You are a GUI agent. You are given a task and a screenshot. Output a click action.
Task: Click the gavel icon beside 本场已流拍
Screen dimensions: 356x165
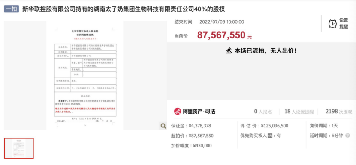pyautogui.click(x=229, y=50)
